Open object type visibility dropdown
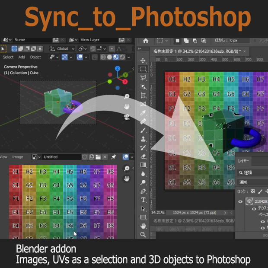Viewport: 268px width, 268px height. 54,57
